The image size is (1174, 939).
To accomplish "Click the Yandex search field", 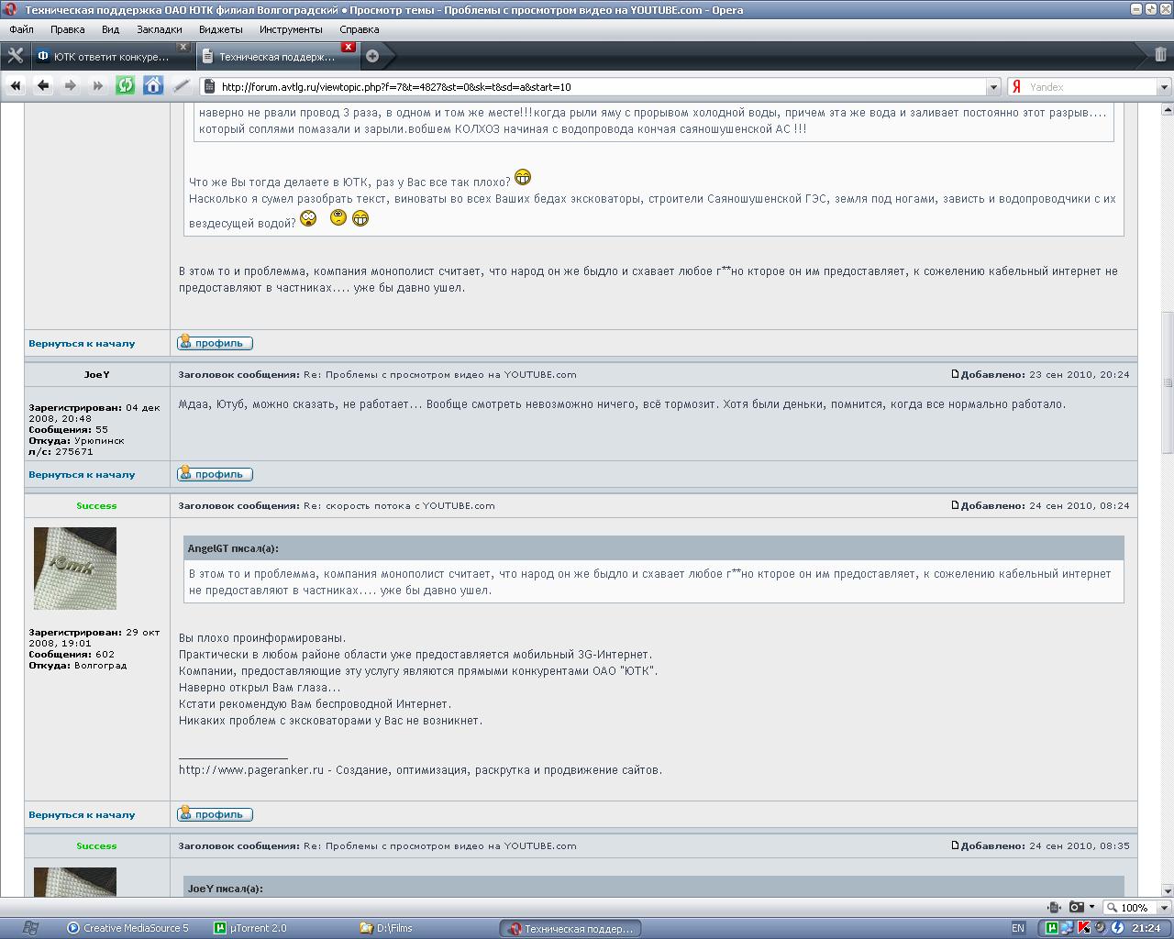I will (1090, 87).
